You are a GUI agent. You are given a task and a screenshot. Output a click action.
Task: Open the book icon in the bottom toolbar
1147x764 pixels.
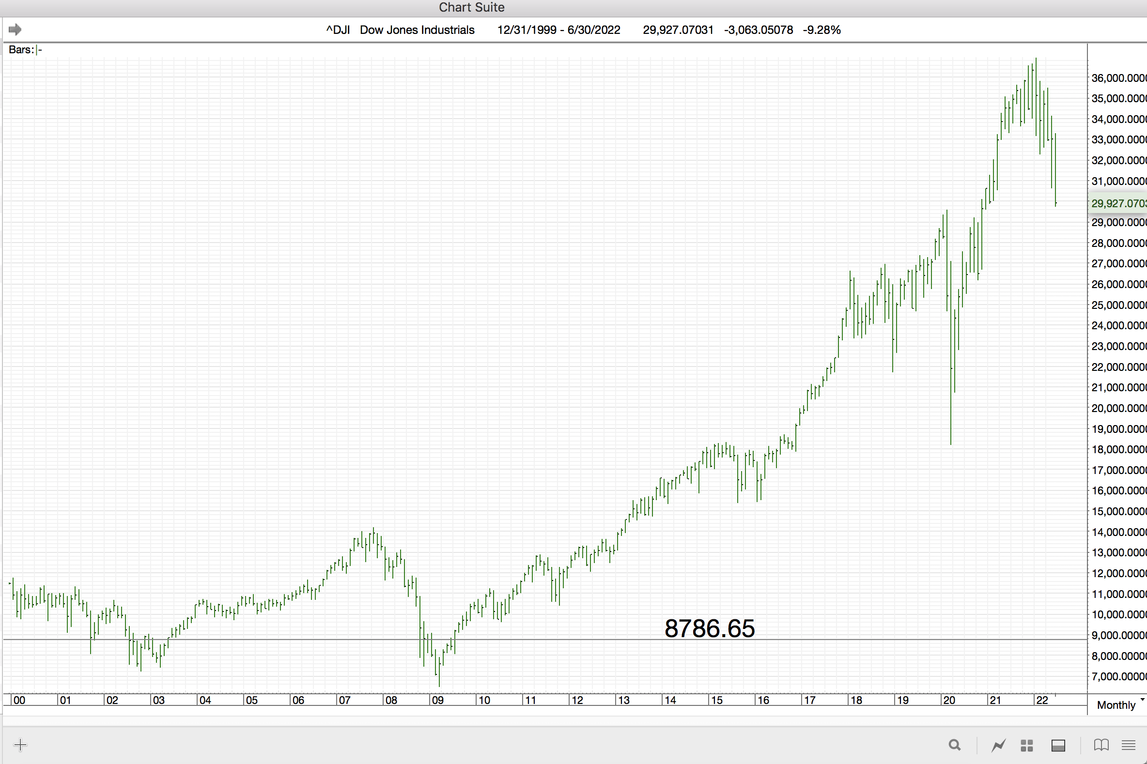pyautogui.click(x=1101, y=745)
